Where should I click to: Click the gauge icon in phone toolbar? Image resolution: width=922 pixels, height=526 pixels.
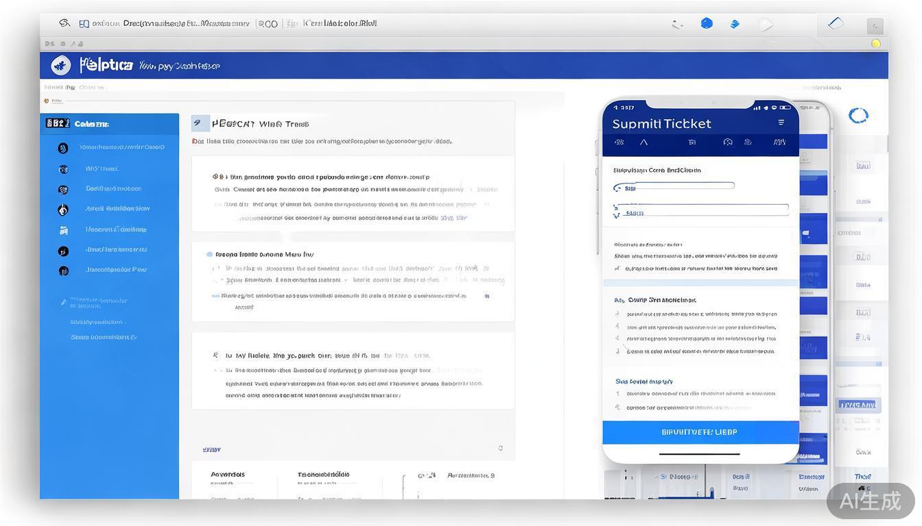(728, 142)
